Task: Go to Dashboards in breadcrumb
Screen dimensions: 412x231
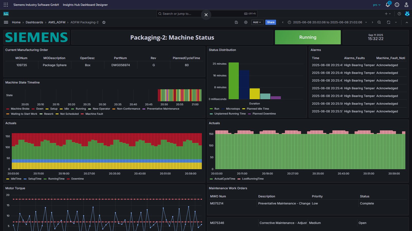Action: (x=34, y=22)
